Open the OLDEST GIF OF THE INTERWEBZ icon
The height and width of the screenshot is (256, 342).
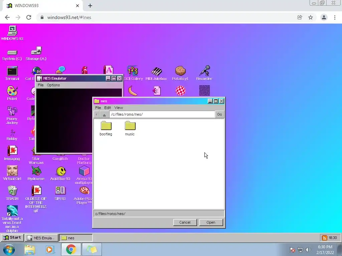36,199
